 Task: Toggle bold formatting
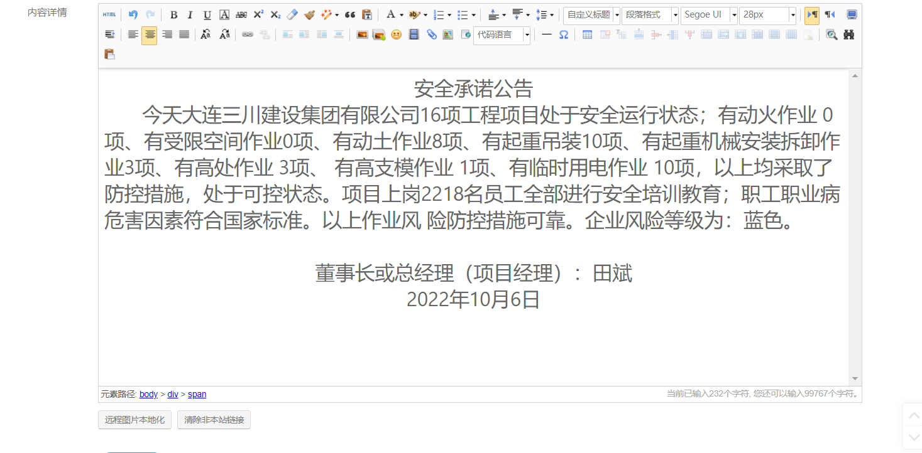pos(173,15)
